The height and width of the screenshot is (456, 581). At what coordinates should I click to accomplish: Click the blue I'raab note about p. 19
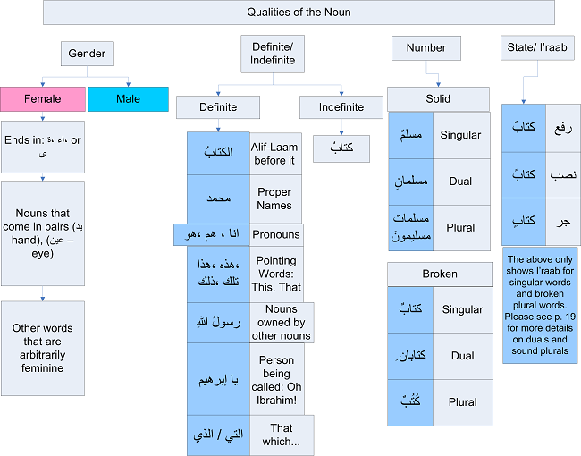pyautogui.click(x=541, y=306)
